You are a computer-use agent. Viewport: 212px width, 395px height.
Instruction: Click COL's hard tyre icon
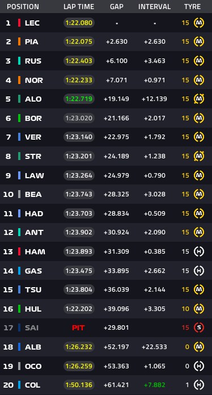[x=198, y=385]
